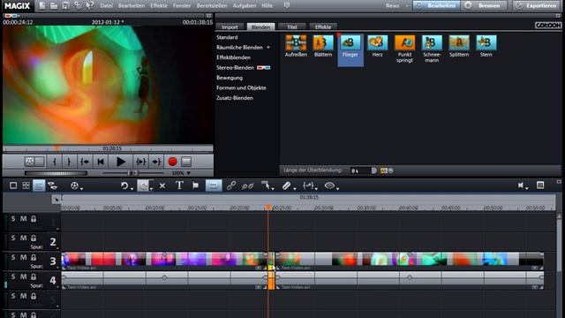The height and width of the screenshot is (318, 565).
Task: Mute track 3
Action: pyautogui.click(x=23, y=257)
